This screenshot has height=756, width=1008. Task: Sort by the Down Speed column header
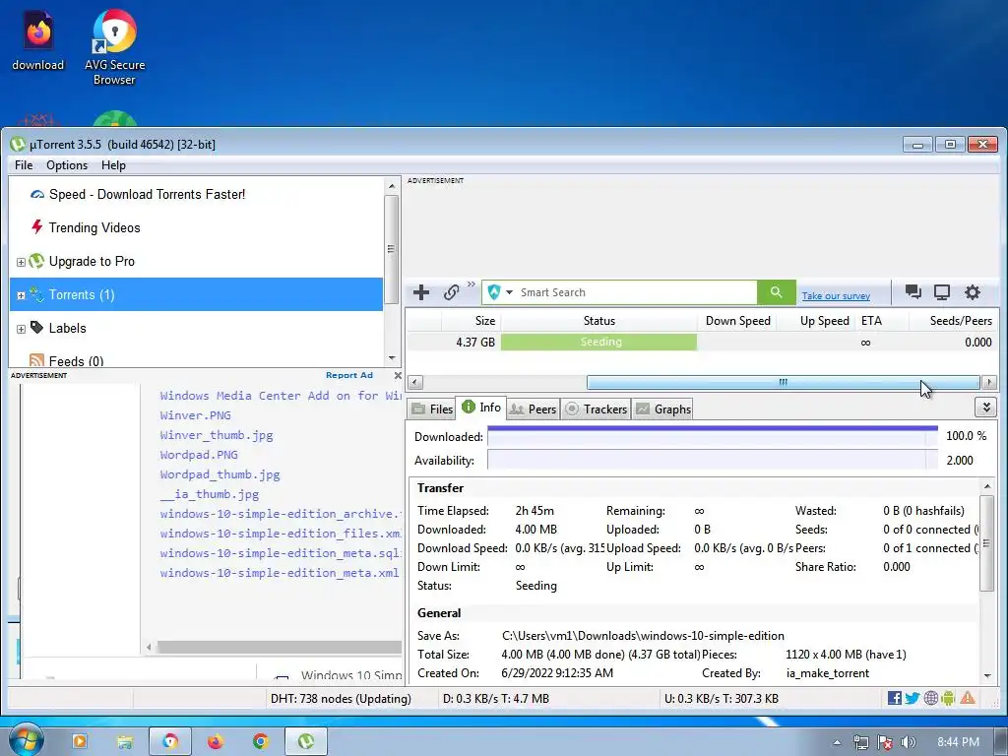coord(737,321)
